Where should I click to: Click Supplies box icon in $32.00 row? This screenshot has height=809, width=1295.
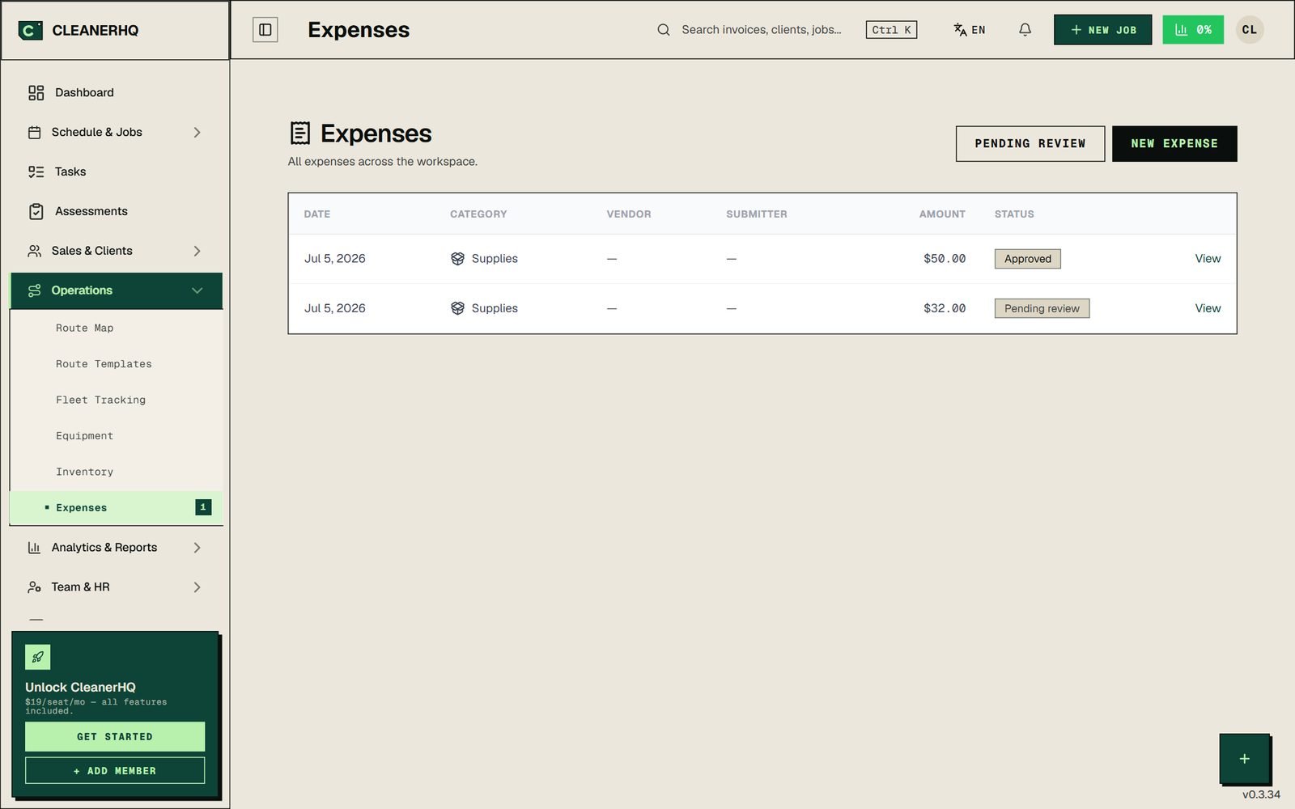[457, 308]
